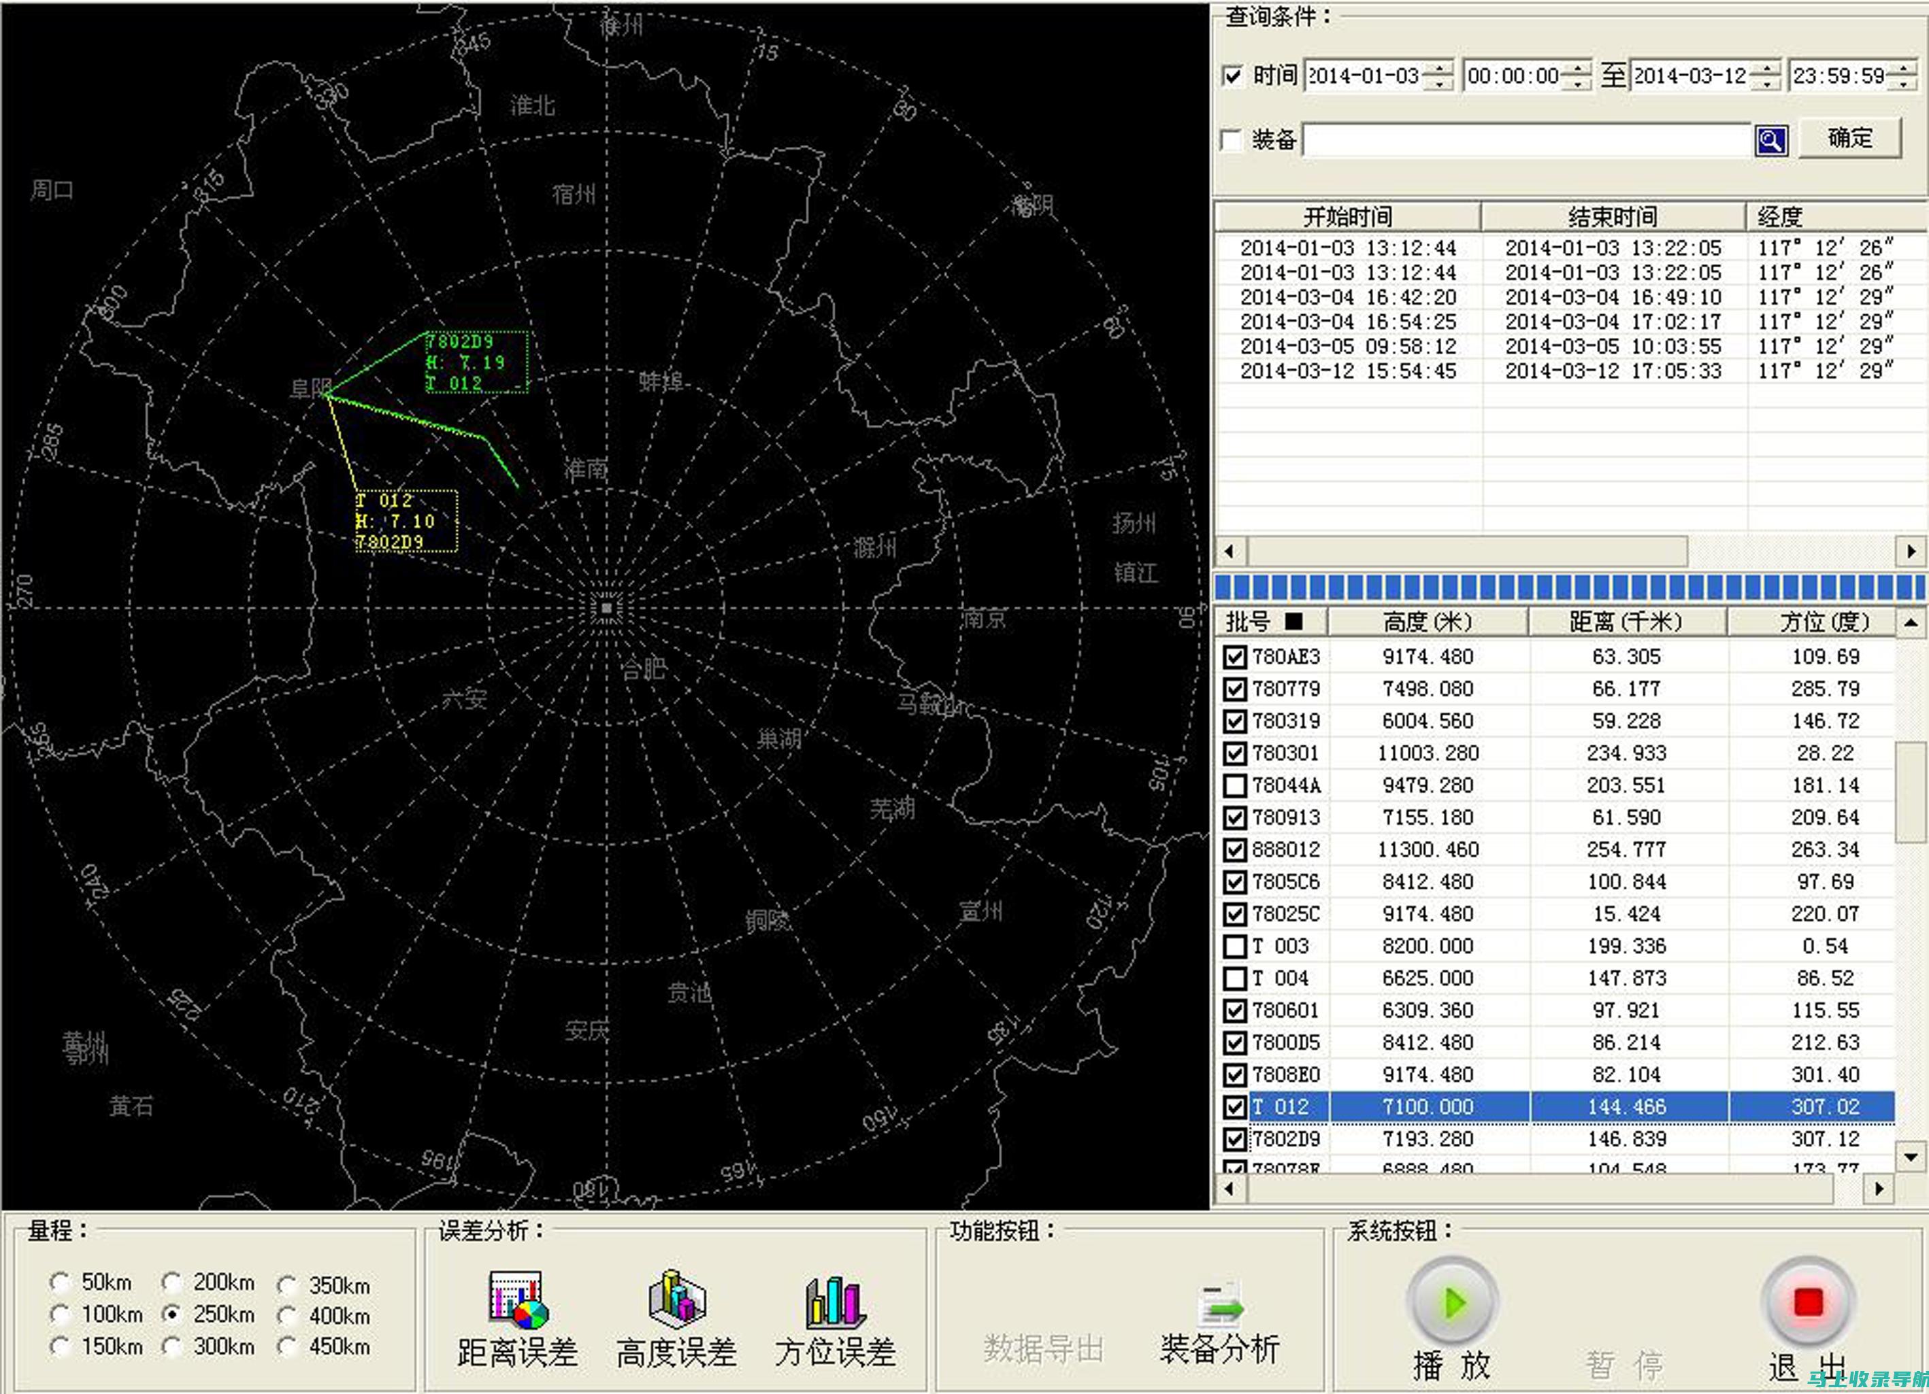This screenshot has width=1929, height=1394.
Task: Toggle the checkbox for batch T 012
Action: coord(1234,1107)
